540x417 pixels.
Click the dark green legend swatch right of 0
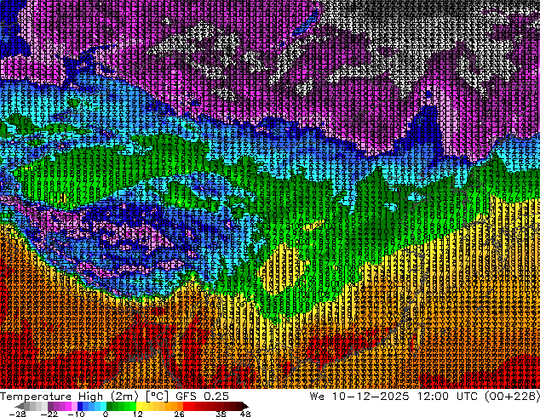110,406
